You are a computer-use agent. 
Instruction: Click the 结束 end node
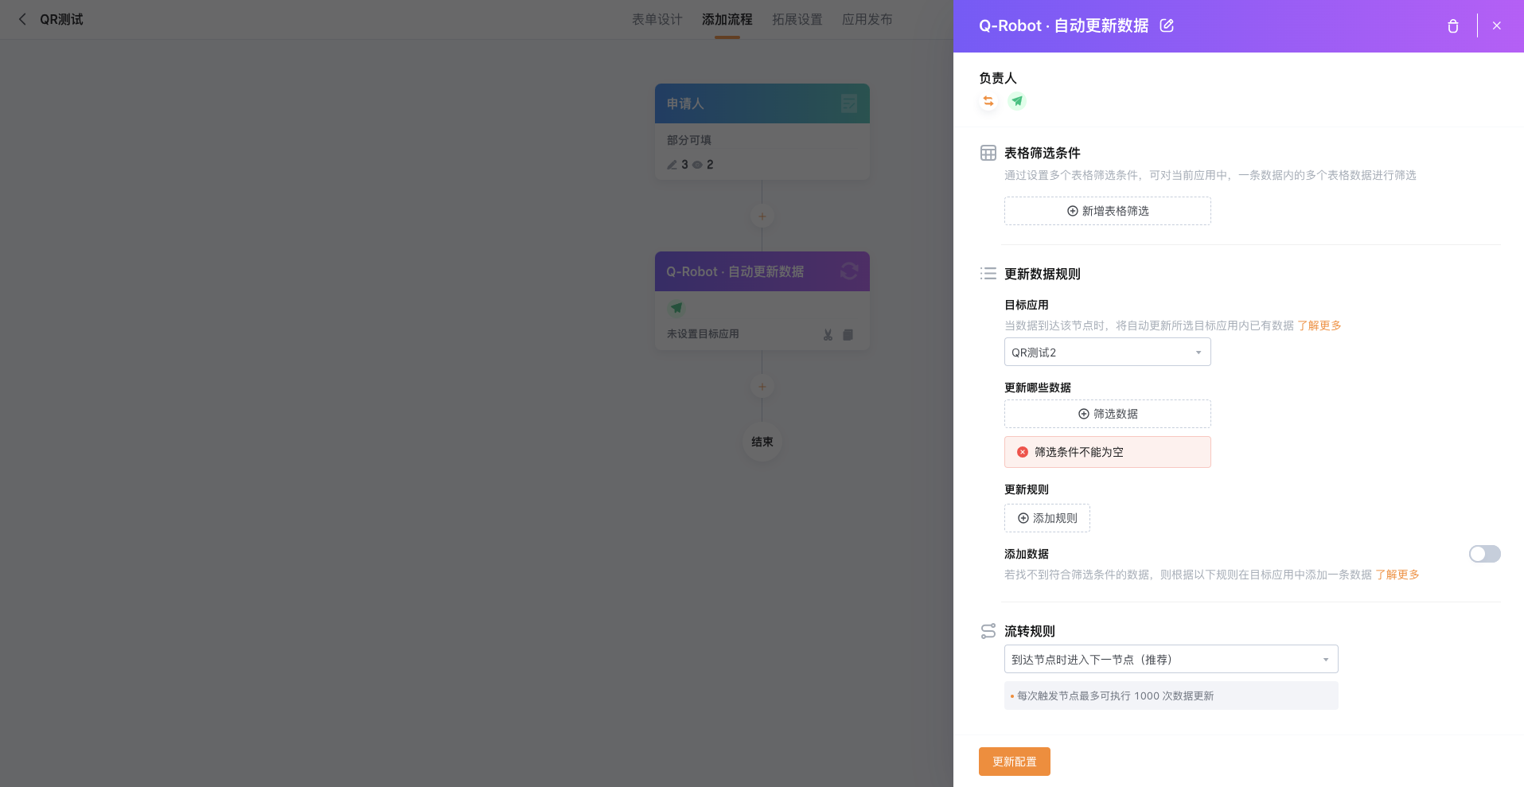762,442
